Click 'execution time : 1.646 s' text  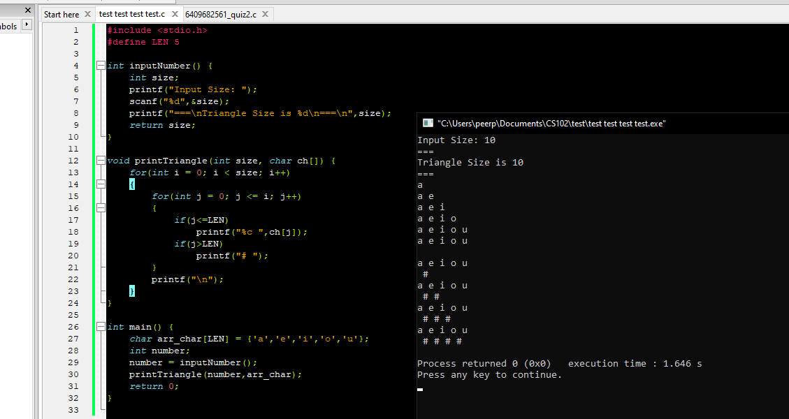tap(635, 364)
